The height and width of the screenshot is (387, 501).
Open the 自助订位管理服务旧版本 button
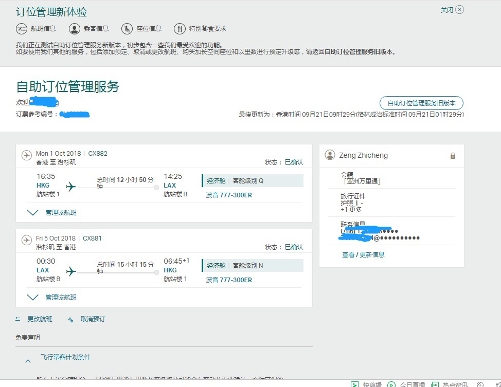click(421, 103)
